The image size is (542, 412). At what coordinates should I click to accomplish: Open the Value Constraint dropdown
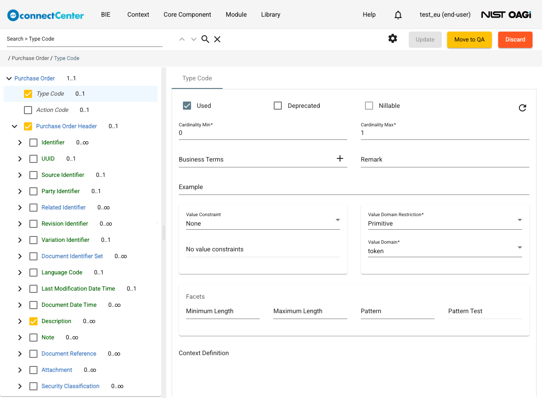click(x=263, y=220)
